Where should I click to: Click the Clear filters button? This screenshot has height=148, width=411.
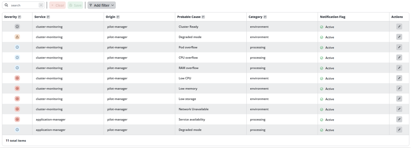click(x=57, y=5)
